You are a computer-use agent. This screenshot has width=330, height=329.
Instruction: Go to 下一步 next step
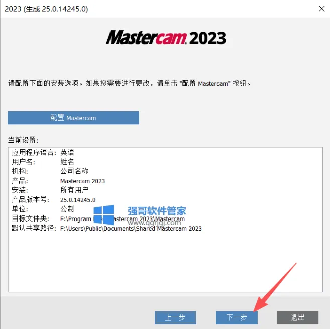237,317
